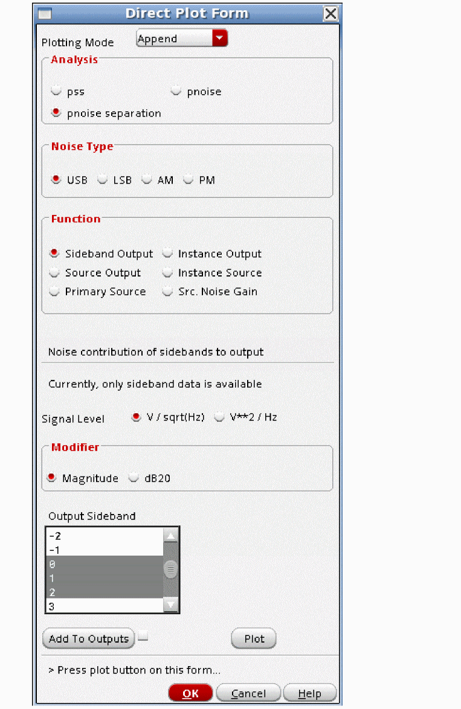Open the Plotting Mode dropdown arrow
The width and height of the screenshot is (461, 709).
(219, 38)
